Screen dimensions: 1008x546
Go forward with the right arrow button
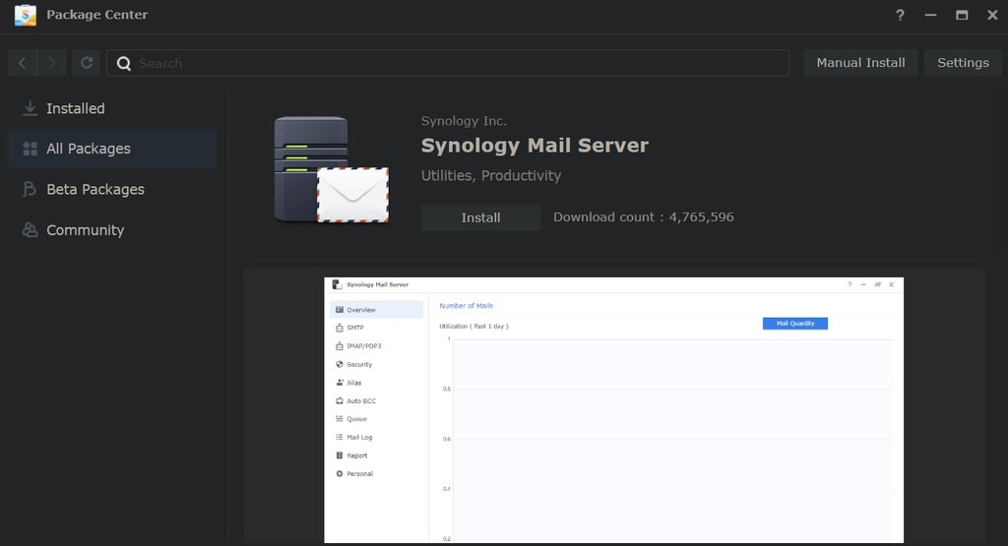pyautogui.click(x=52, y=63)
